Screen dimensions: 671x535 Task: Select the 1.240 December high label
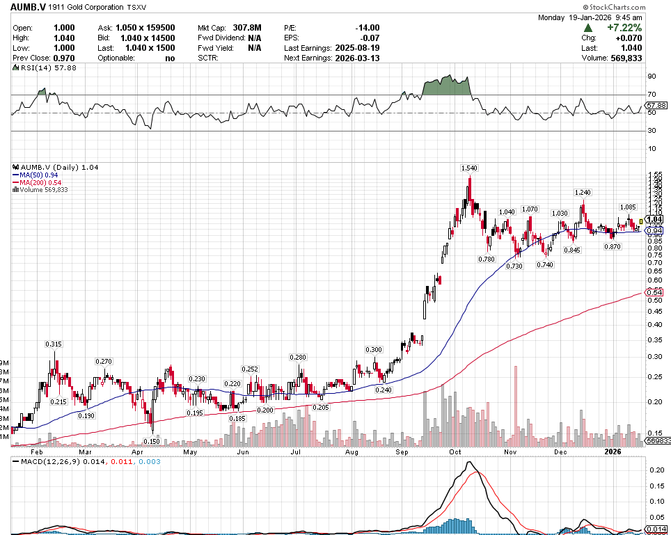point(583,192)
